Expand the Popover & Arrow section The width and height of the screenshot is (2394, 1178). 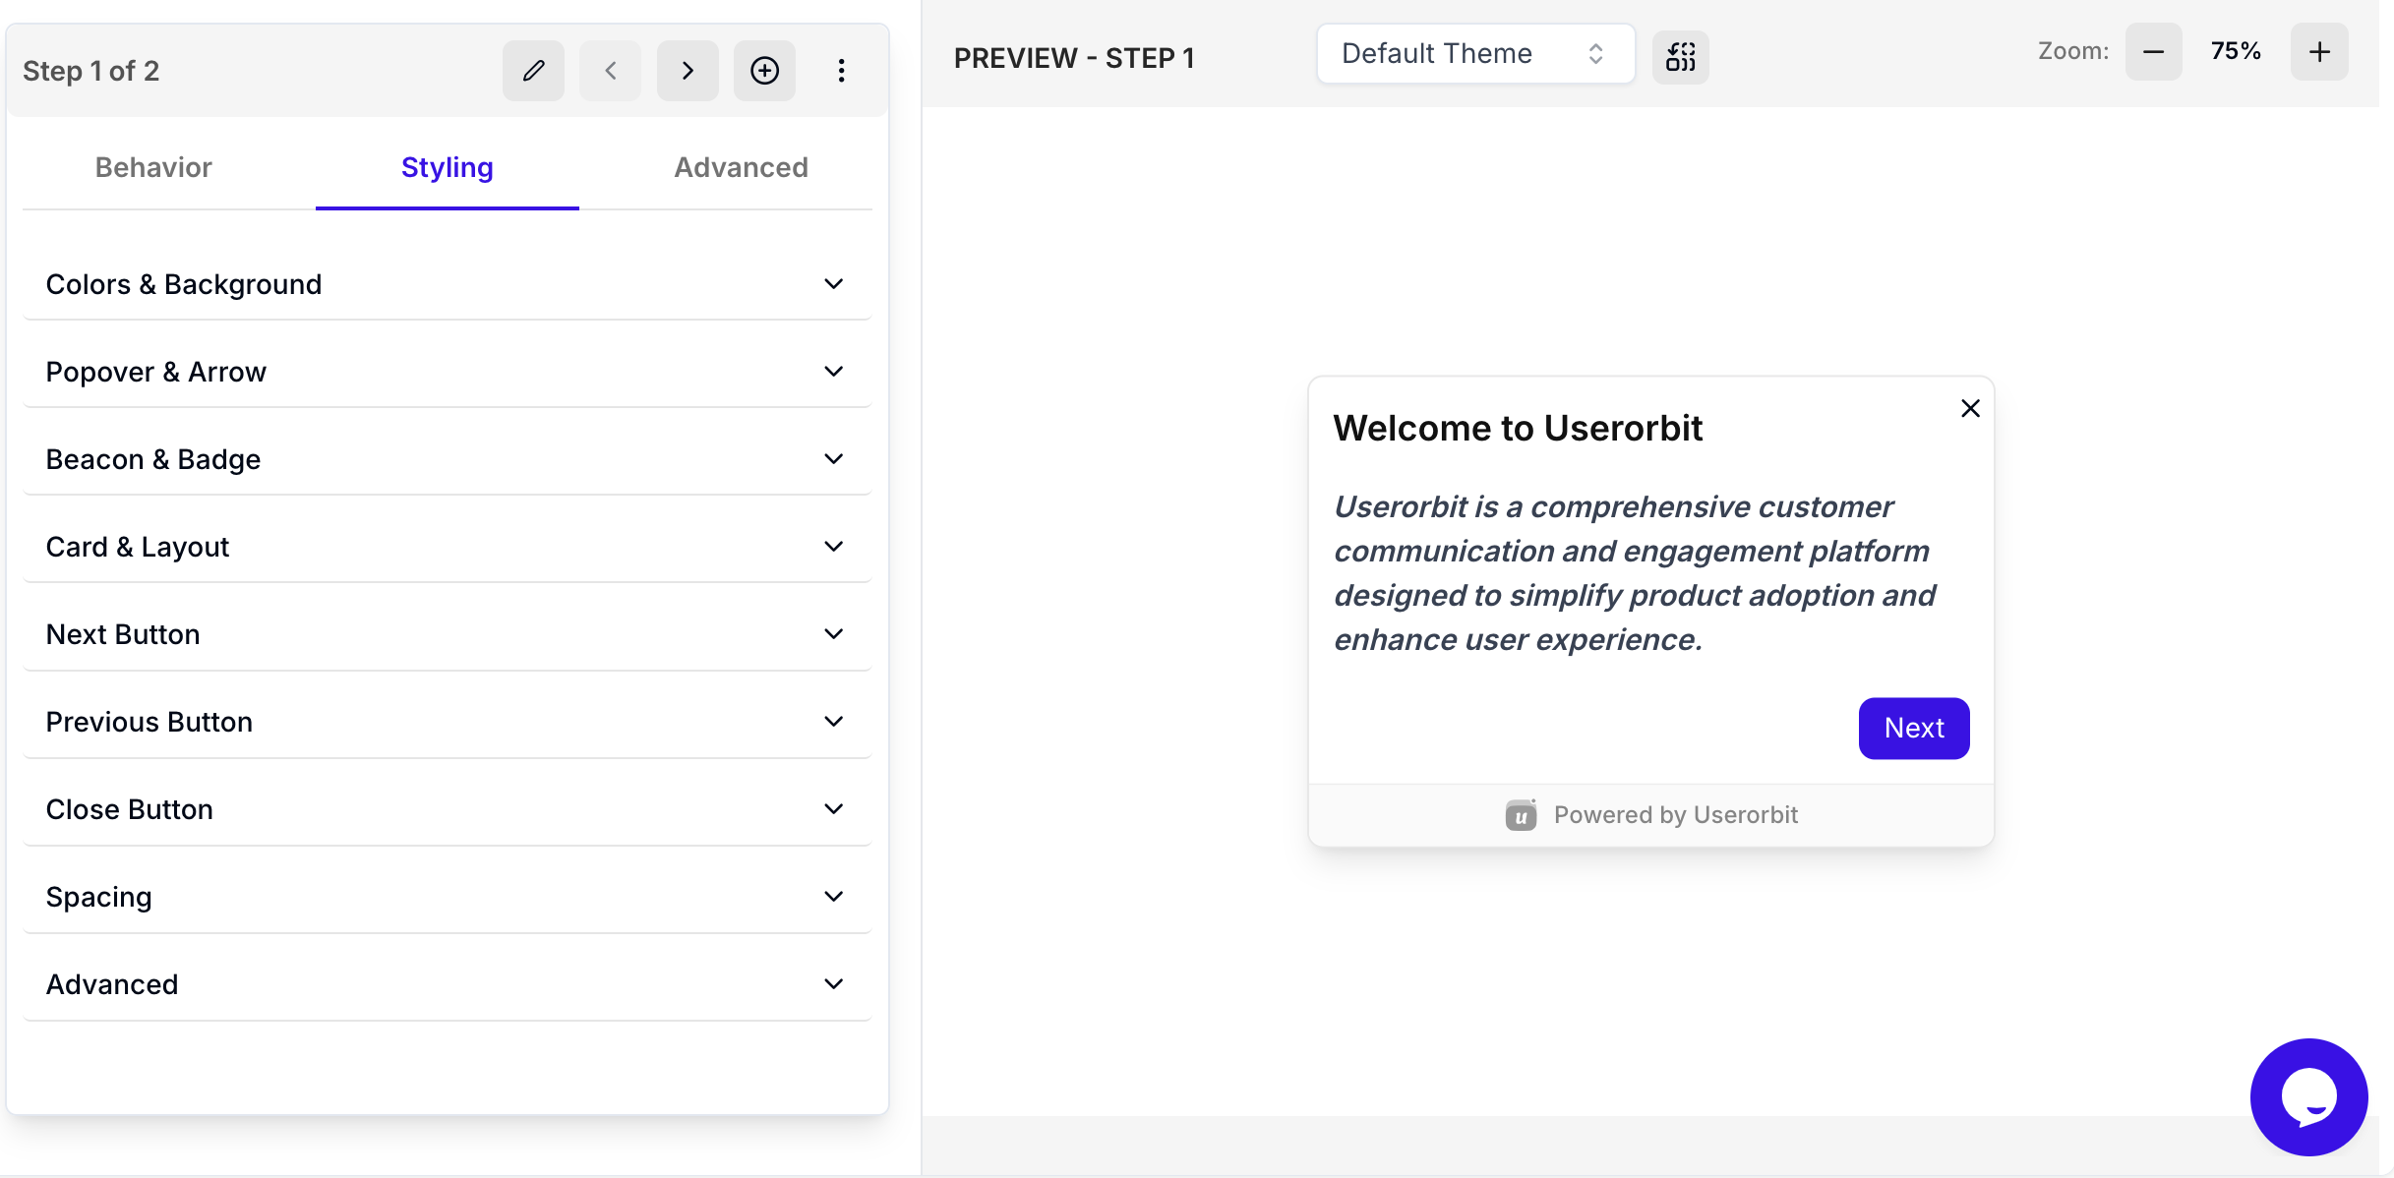tap(447, 372)
